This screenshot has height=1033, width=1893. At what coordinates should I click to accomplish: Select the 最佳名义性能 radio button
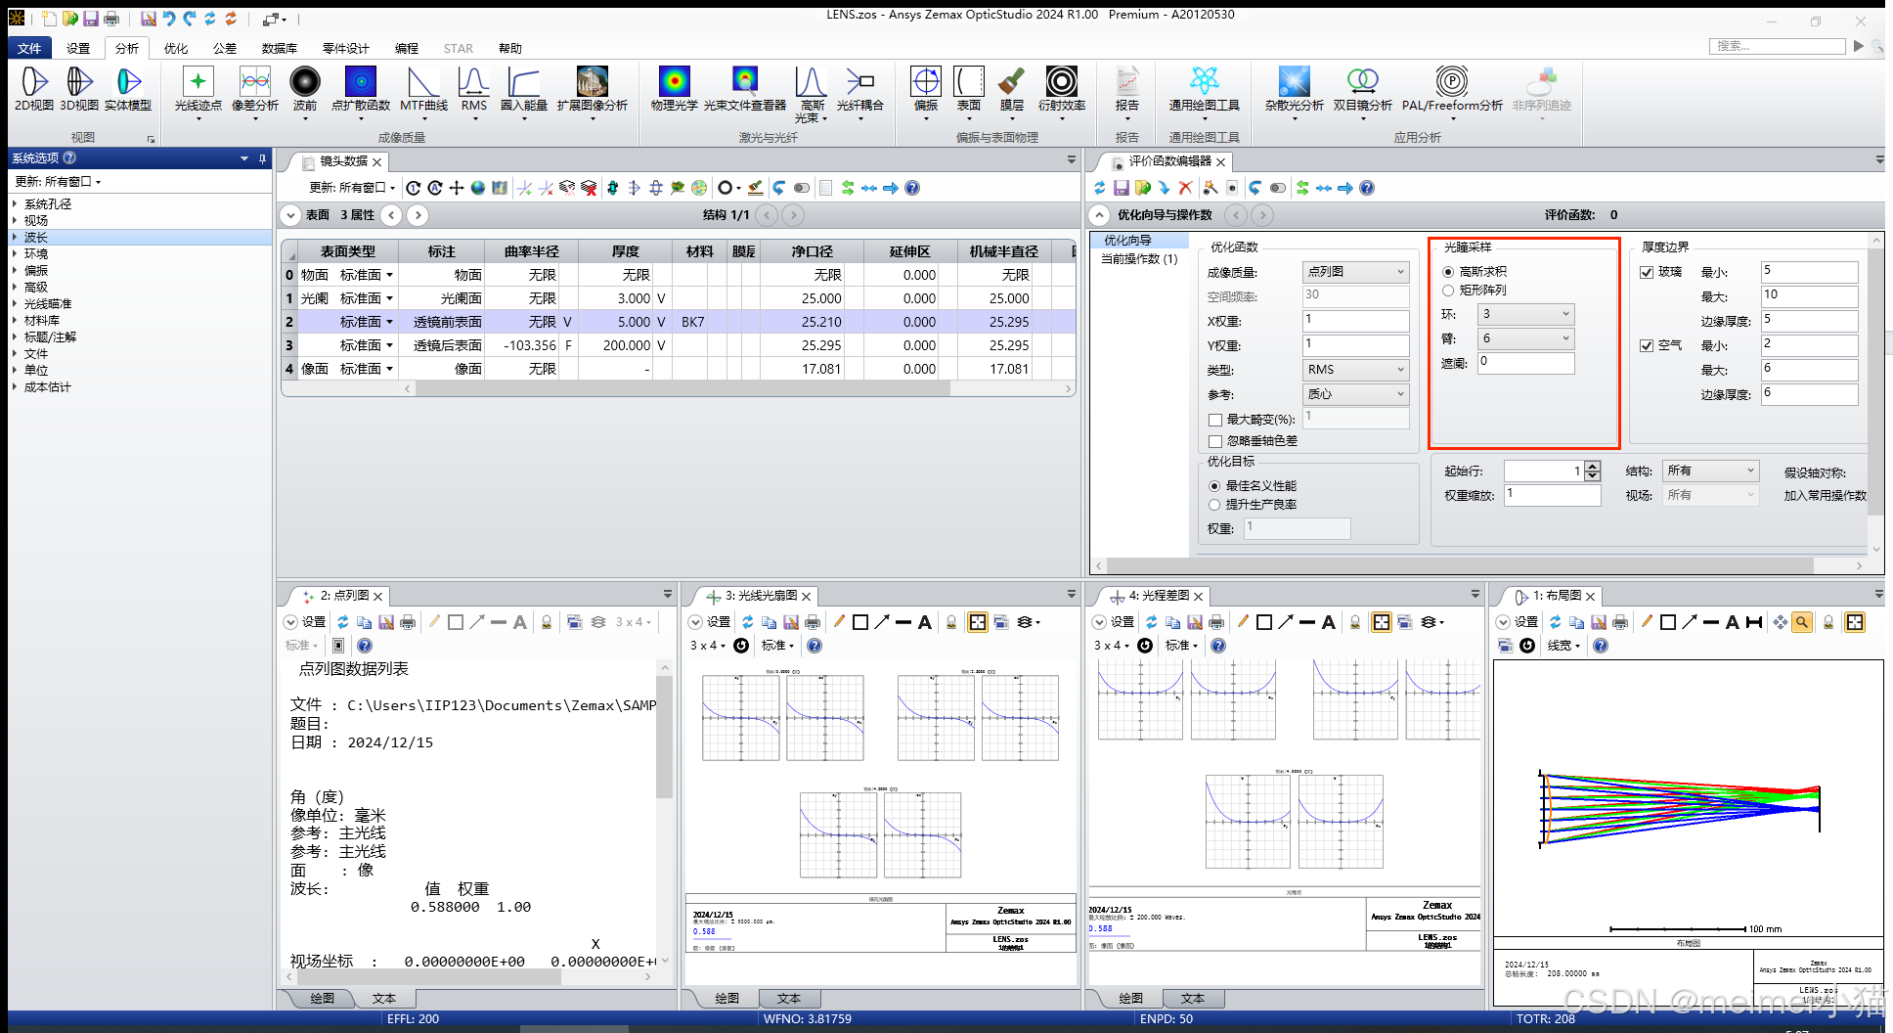click(1214, 486)
